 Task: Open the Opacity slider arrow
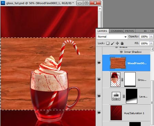tap(151, 37)
